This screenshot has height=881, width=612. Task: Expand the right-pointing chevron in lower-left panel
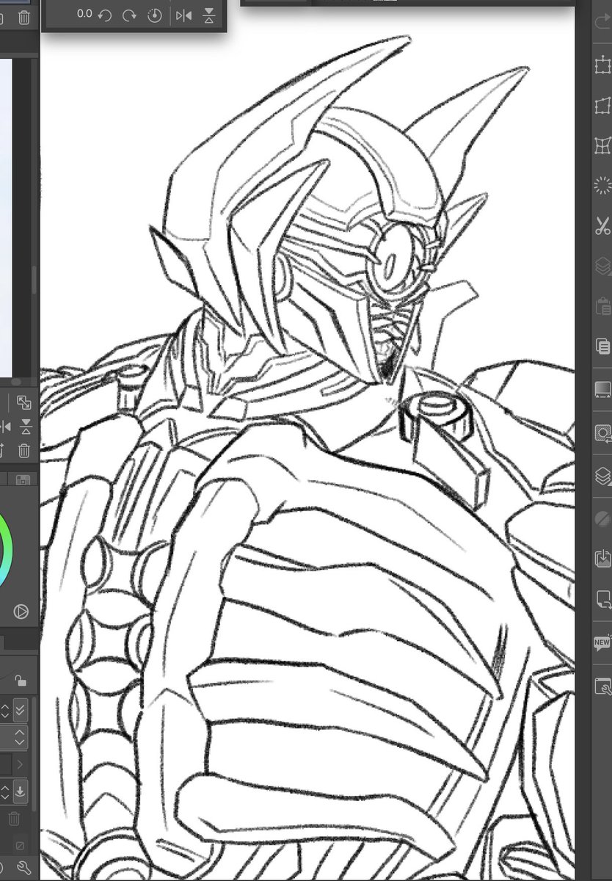tap(20, 765)
